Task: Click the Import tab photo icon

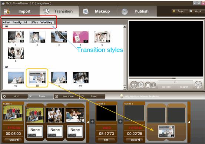Action: tap(7, 11)
